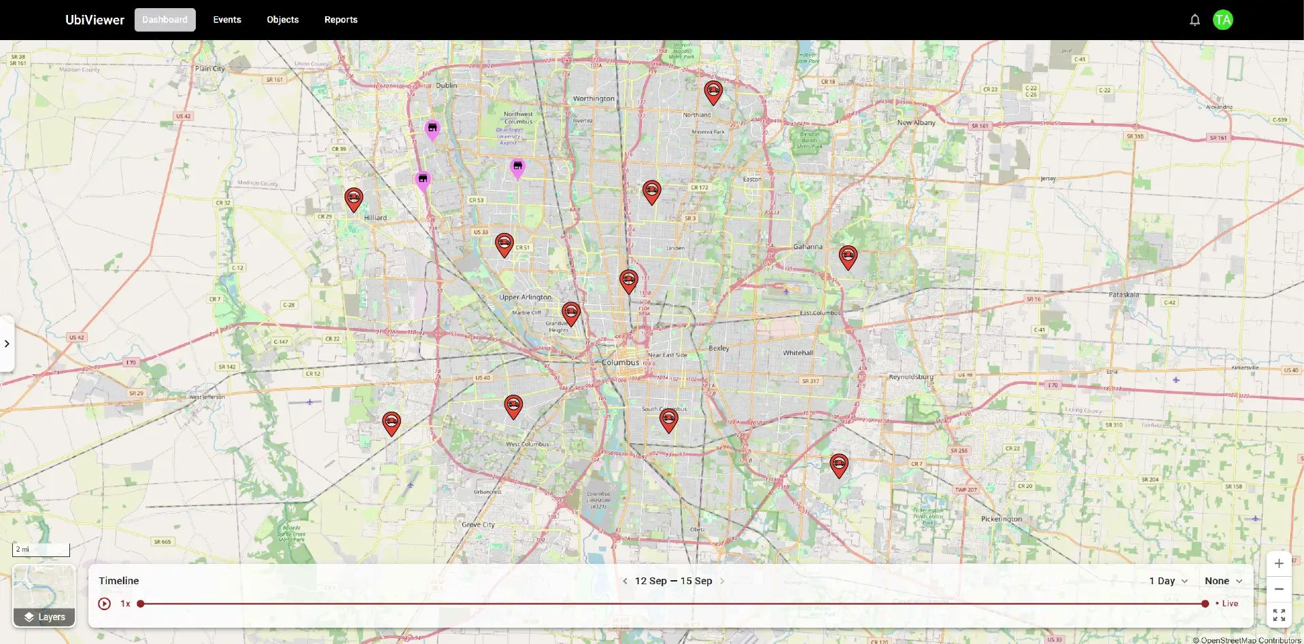Open the None filter dropdown
This screenshot has width=1304, height=644.
pyautogui.click(x=1223, y=581)
